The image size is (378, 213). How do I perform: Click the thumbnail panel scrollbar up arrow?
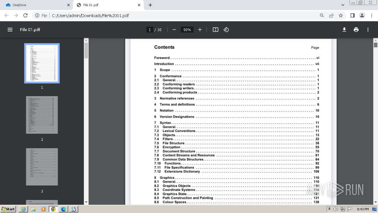coord(86,40)
